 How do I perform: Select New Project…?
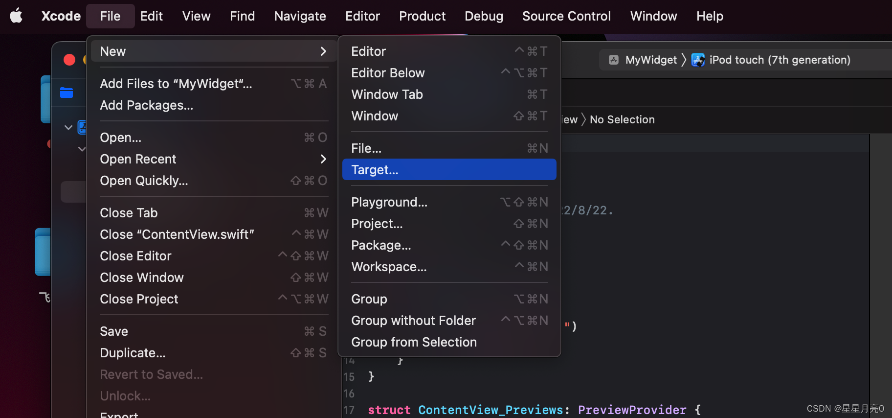pyautogui.click(x=449, y=224)
